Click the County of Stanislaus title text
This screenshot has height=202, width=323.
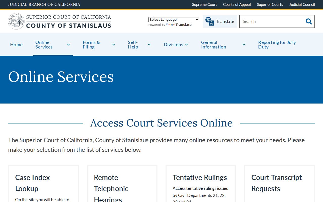pyautogui.click(x=69, y=26)
